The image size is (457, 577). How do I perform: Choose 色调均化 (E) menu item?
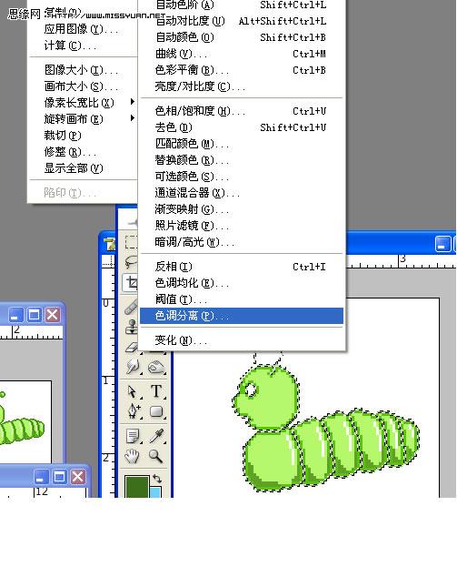pos(242,283)
